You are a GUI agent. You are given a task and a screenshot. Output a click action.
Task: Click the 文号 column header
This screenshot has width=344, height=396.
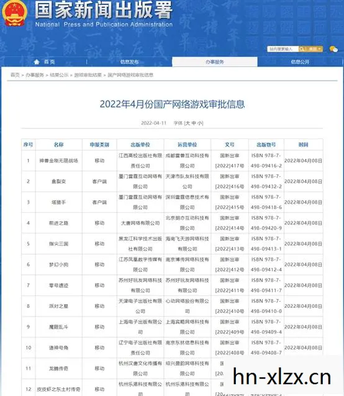[230, 145]
